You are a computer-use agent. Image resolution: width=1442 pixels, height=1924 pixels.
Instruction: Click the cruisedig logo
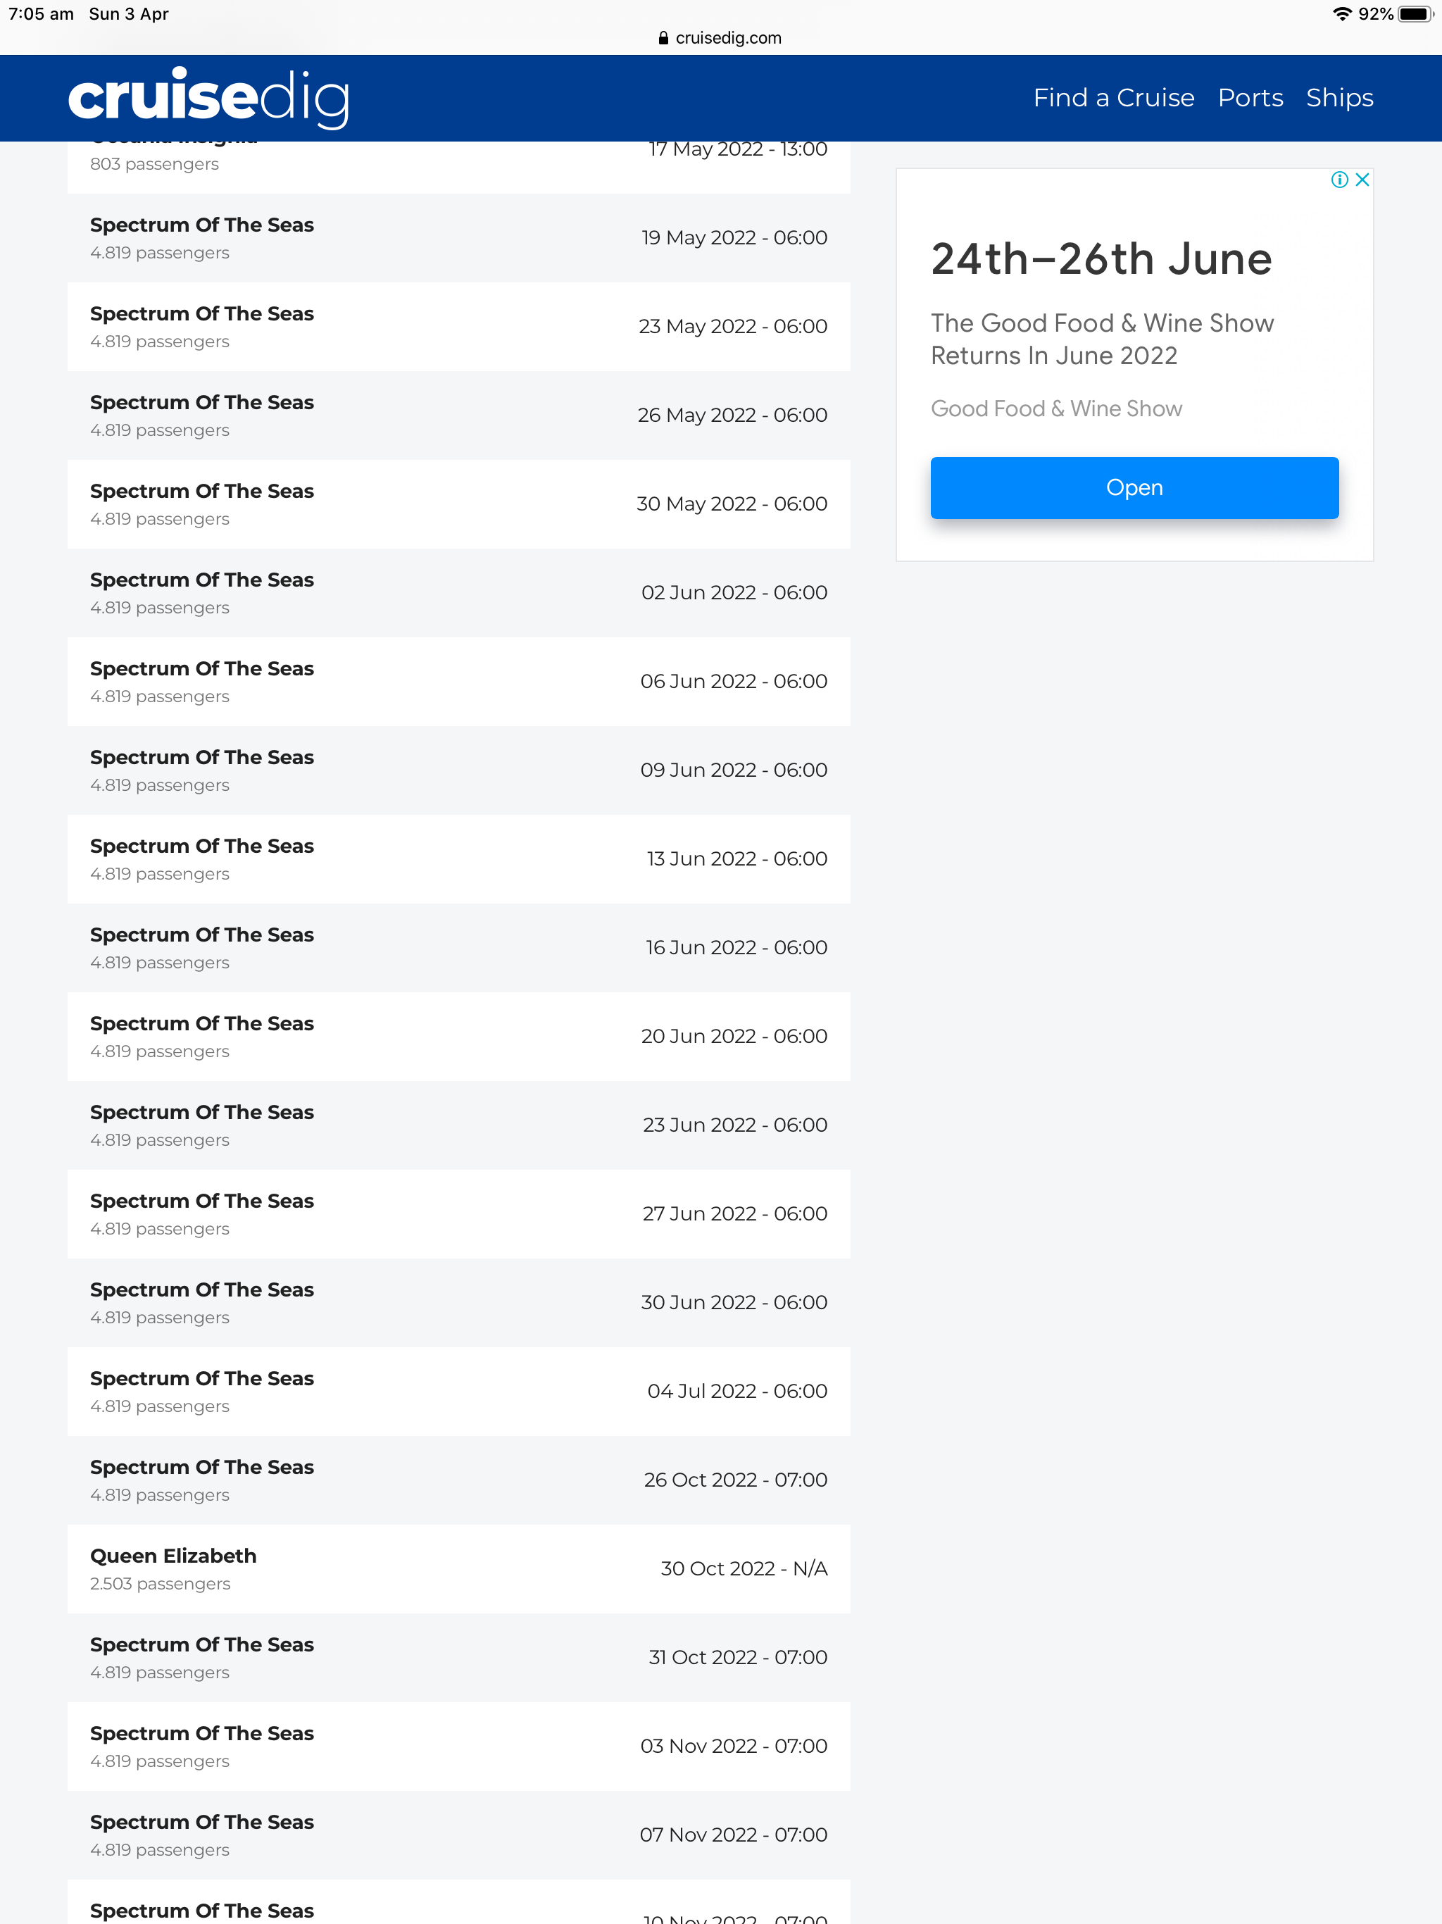tap(208, 97)
